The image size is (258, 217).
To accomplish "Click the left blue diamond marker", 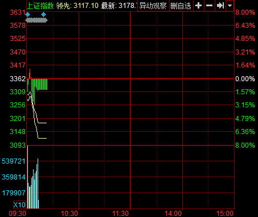I will click(28, 15).
